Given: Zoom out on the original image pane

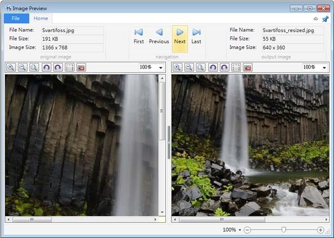Looking at the screenshot, I should click(x=23, y=67).
